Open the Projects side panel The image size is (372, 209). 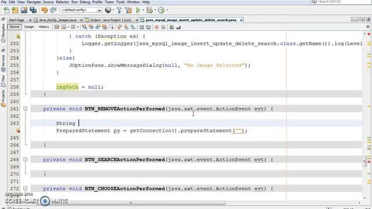[3, 99]
